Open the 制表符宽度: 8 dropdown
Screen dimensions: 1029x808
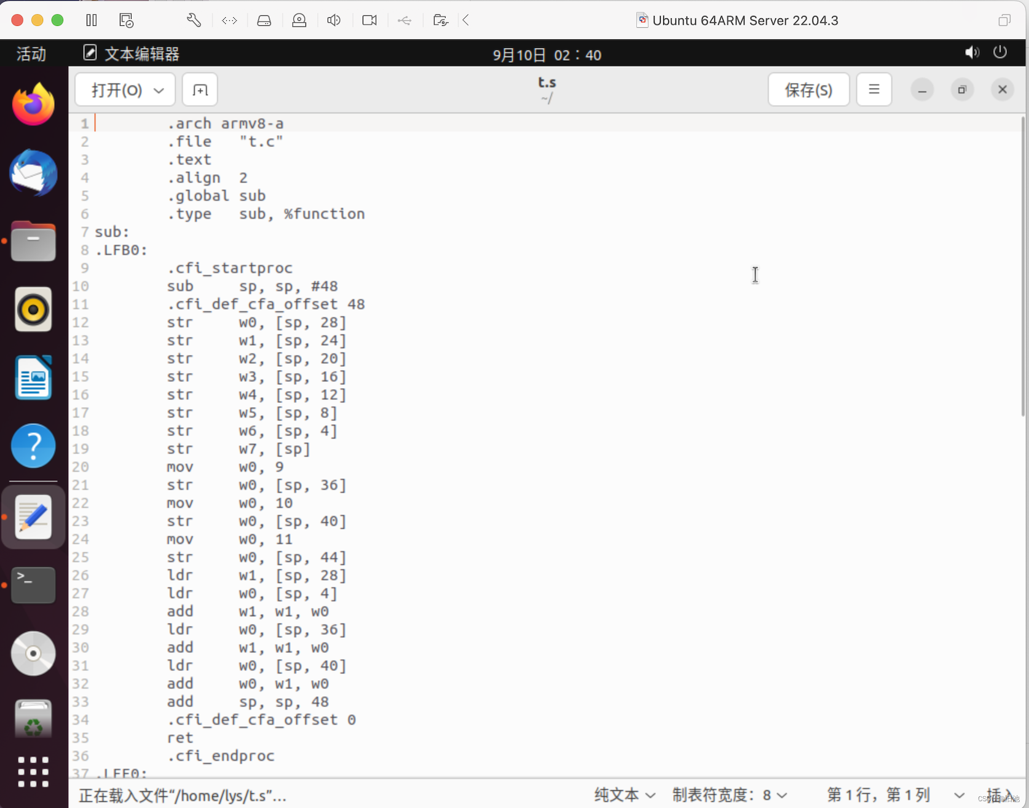tap(730, 794)
